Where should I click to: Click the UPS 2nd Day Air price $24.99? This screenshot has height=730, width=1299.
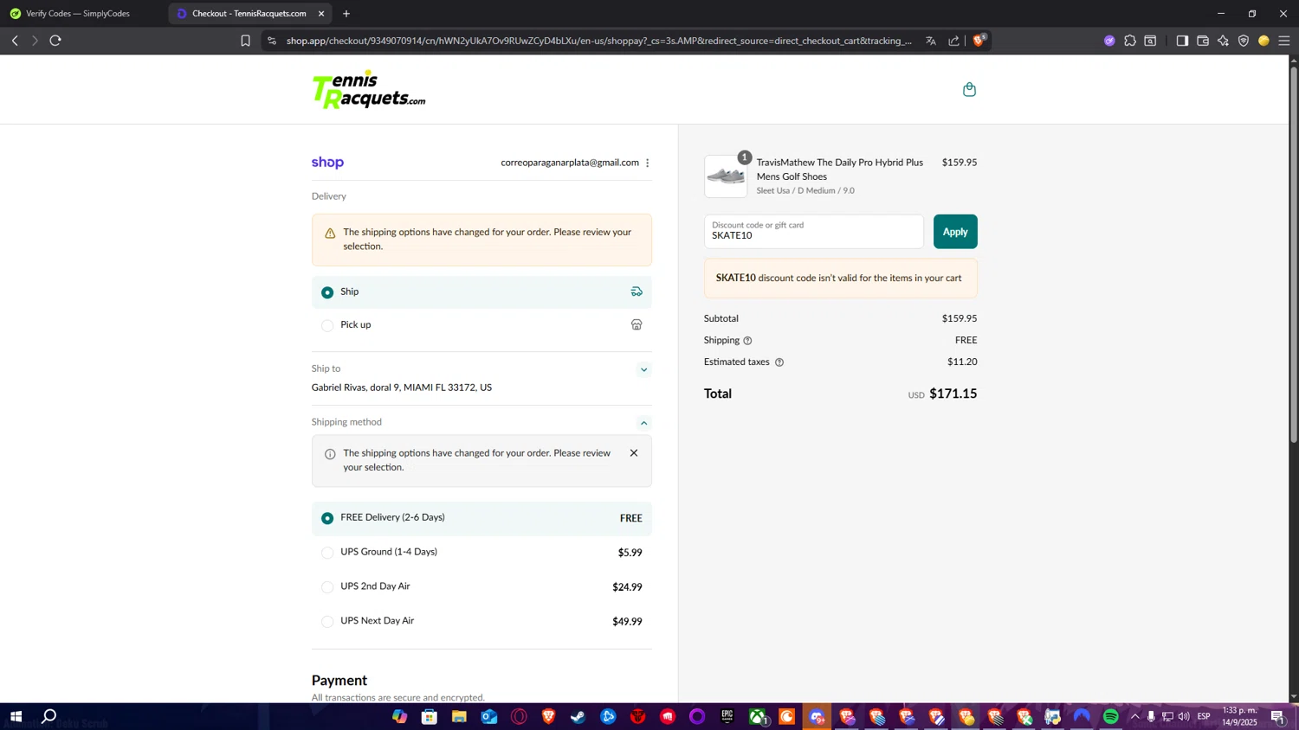pyautogui.click(x=627, y=587)
